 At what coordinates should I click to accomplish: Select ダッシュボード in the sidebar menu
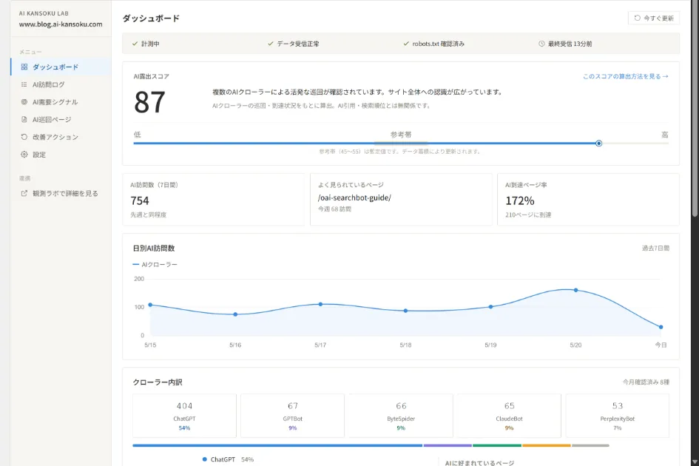[61, 67]
